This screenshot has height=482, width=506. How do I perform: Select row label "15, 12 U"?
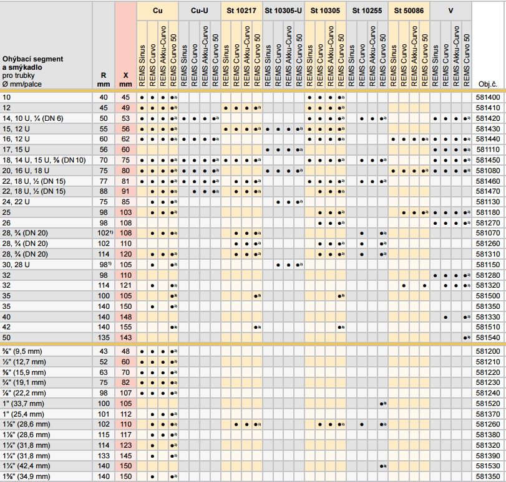[16, 129]
